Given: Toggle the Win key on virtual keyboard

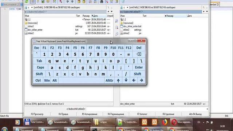Looking at the screenshot, I should [x=47, y=80].
